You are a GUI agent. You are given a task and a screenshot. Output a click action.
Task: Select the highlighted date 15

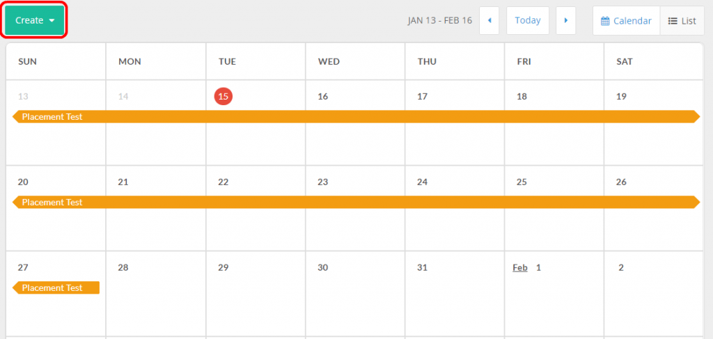(223, 97)
